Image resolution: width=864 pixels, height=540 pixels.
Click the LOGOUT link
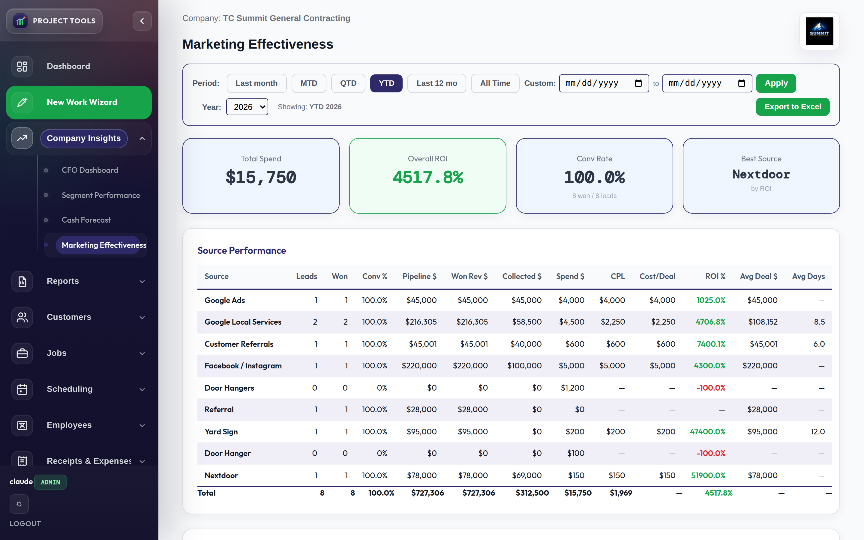[25, 523]
